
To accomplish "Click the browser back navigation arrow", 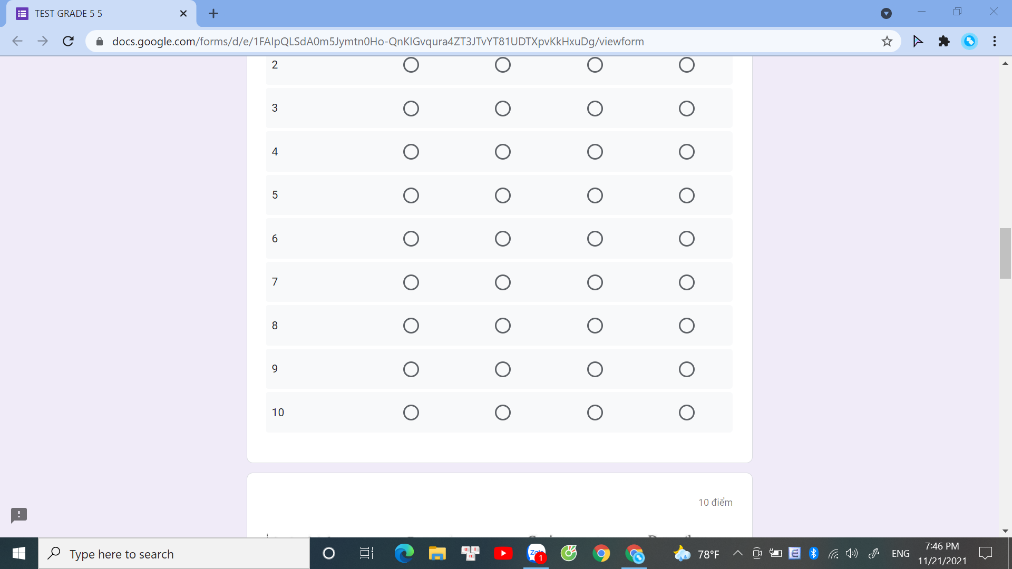I will point(17,42).
